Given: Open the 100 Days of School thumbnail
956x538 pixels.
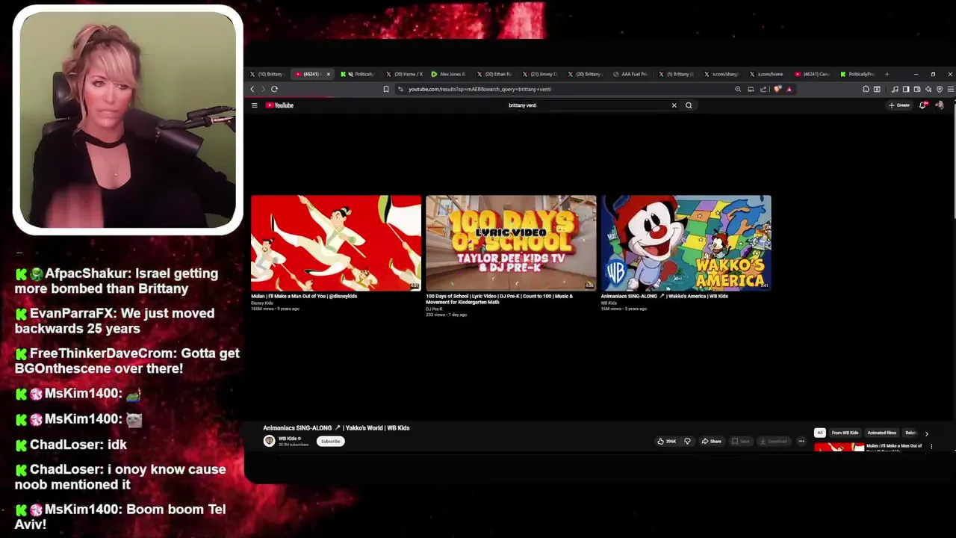Looking at the screenshot, I should pos(511,243).
